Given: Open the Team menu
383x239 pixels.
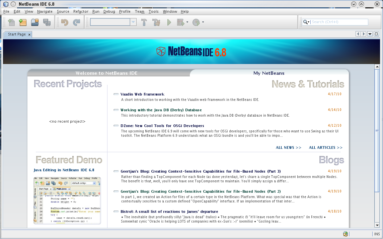Looking at the screenshot, I should [x=140, y=11].
